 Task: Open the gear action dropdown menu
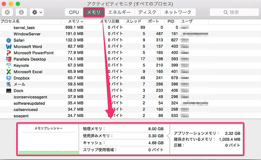tap(37, 12)
